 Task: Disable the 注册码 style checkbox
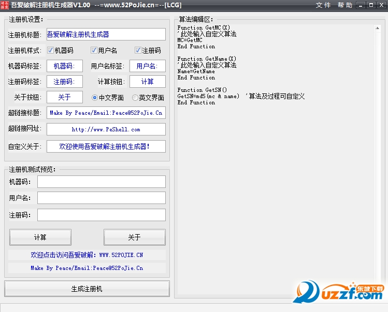coord(138,50)
